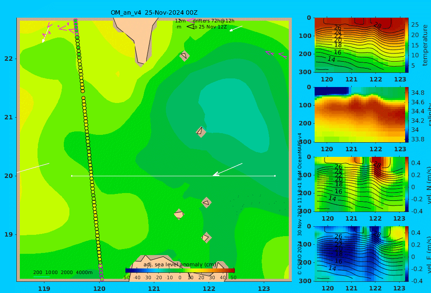Click the vel. E panel's color scale bar
Viewport: 431px width, 293px height.
pos(407,254)
